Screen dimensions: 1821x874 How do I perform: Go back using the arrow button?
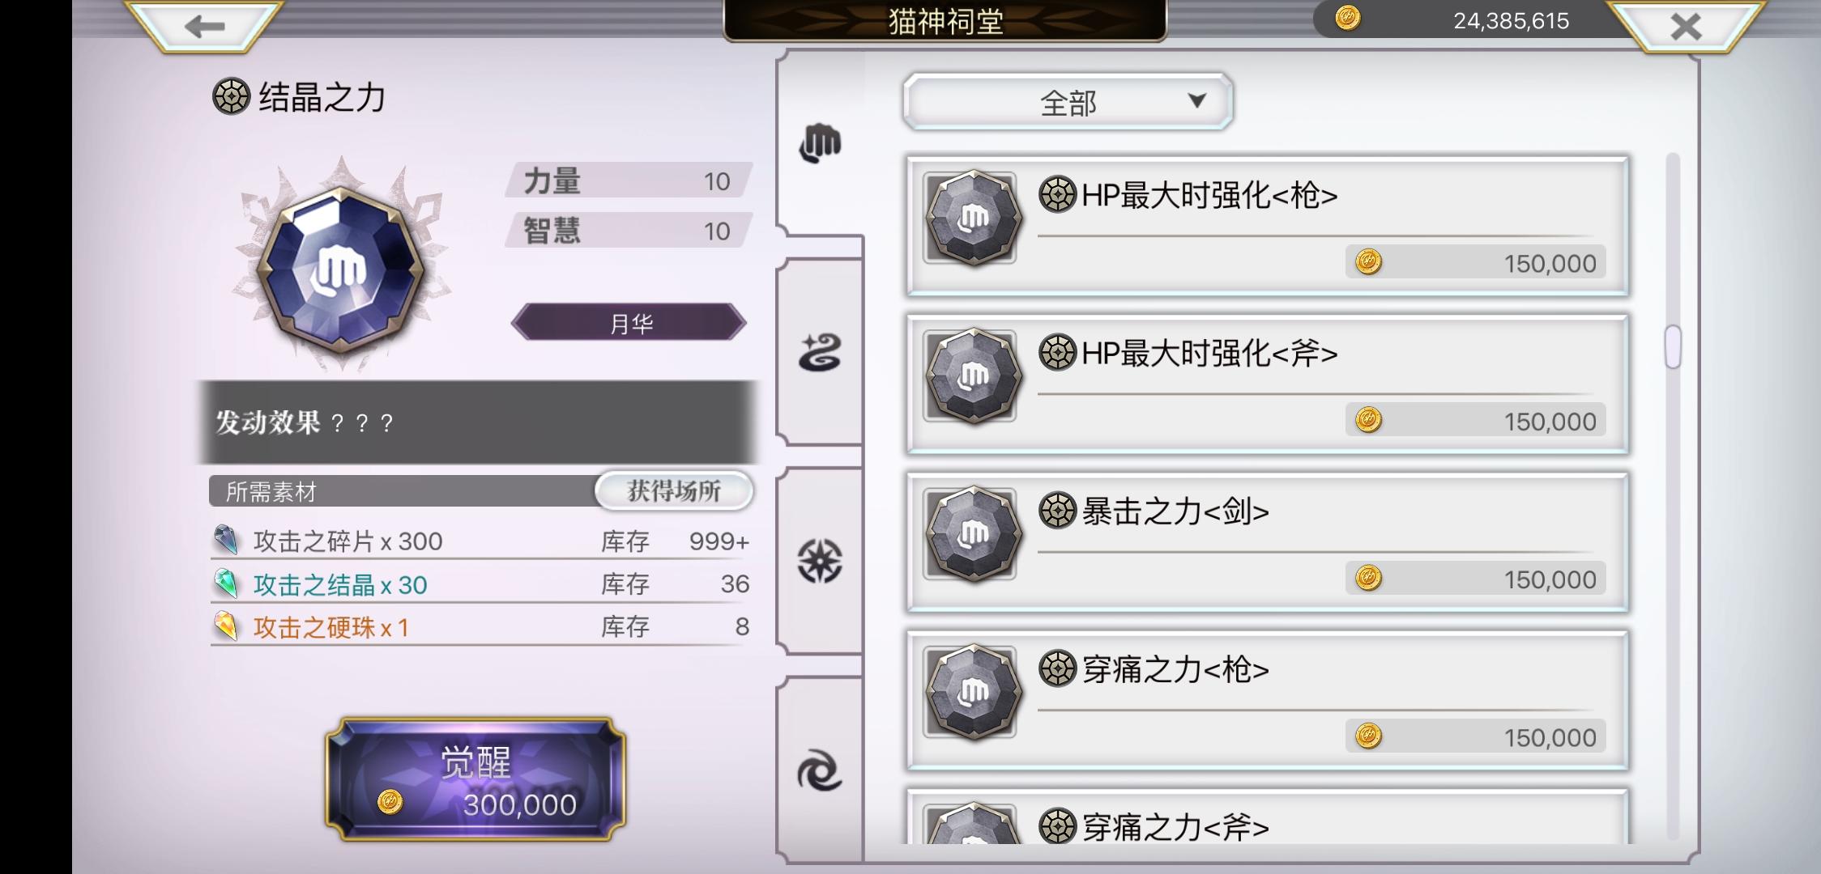pyautogui.click(x=204, y=27)
